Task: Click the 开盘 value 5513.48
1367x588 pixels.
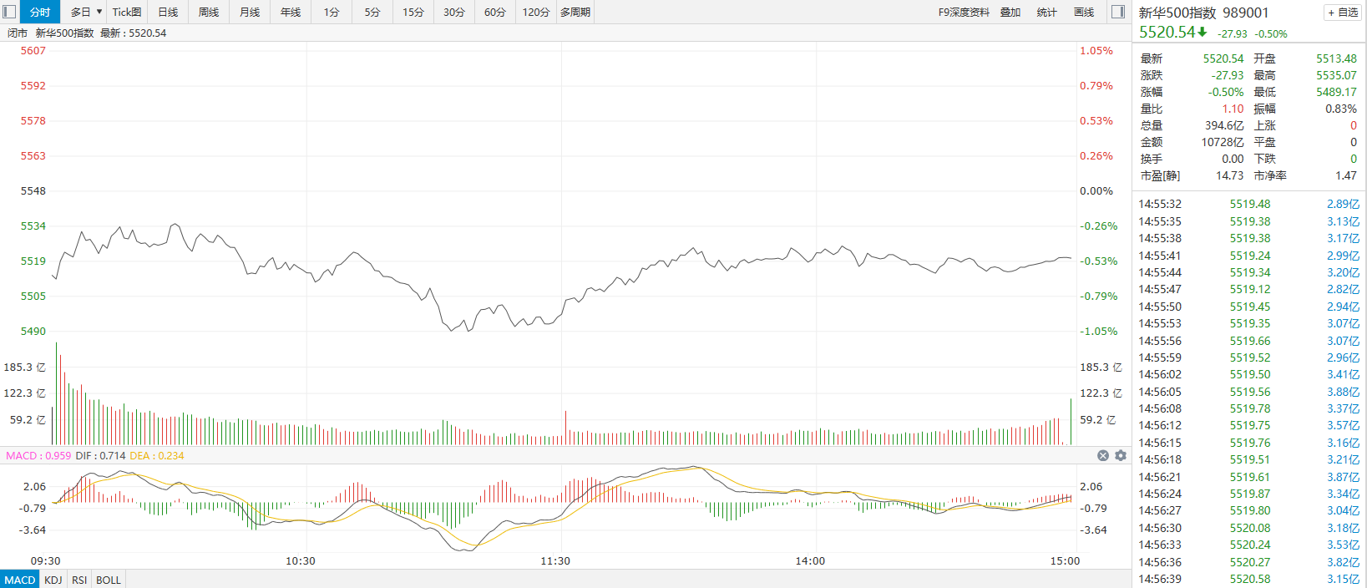Action: pyautogui.click(x=1336, y=58)
